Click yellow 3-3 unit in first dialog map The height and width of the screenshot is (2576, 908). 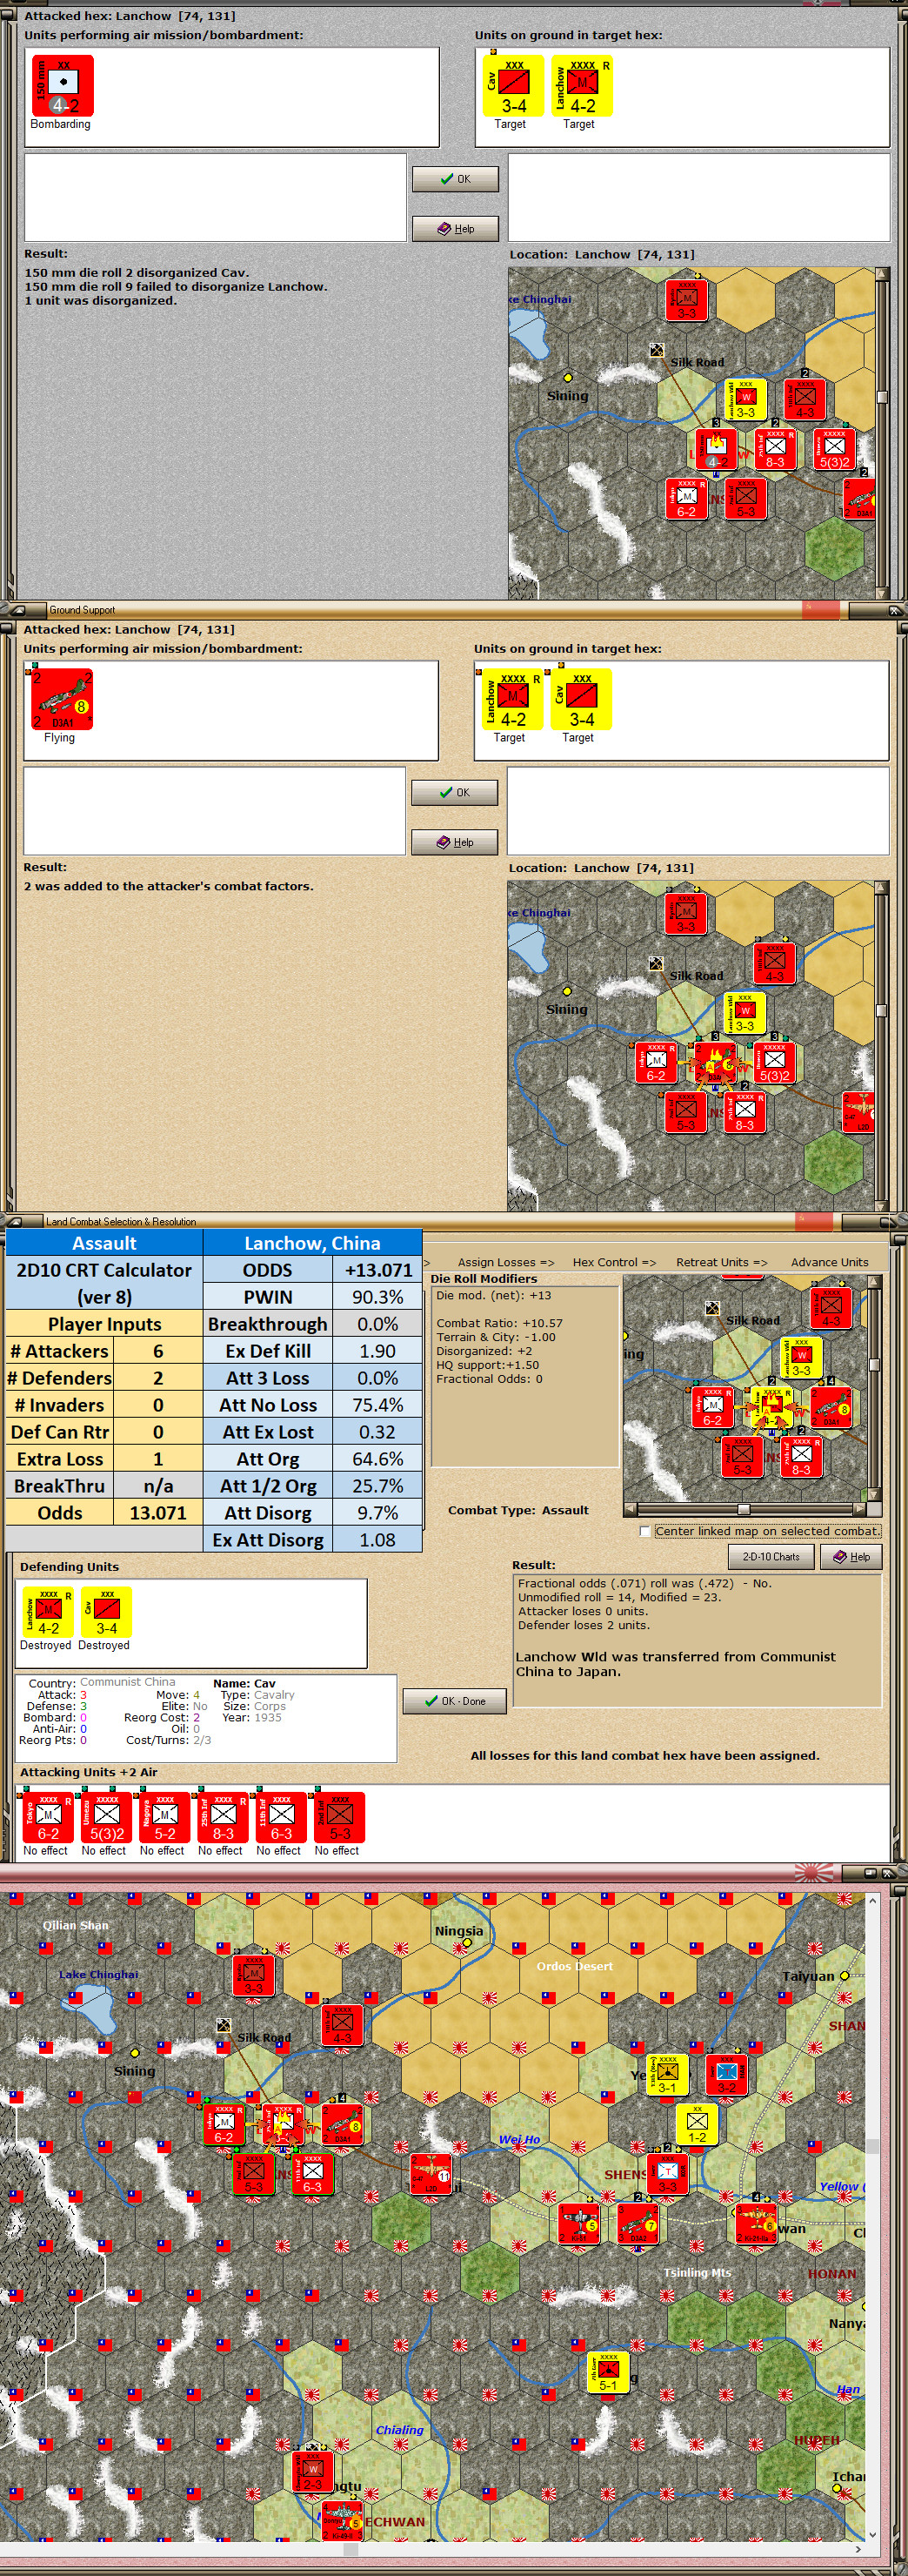745,399
